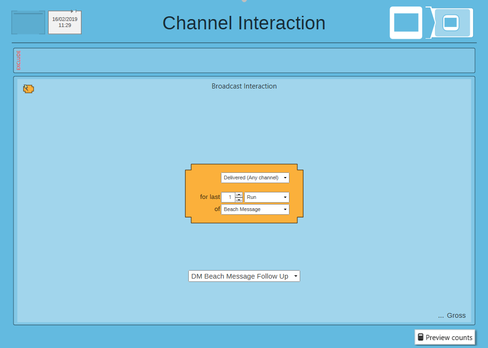The height and width of the screenshot is (348, 488).
Task: Decrease the 'for last' count with down arrow
Action: (239, 200)
